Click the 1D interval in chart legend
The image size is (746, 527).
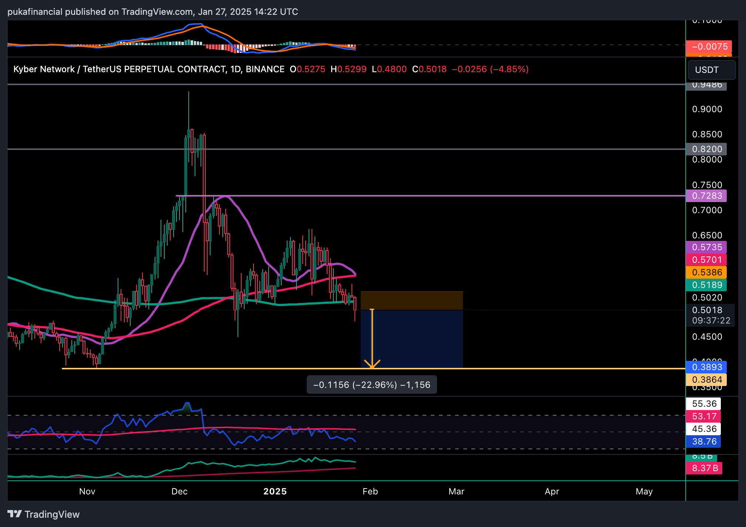(235, 69)
